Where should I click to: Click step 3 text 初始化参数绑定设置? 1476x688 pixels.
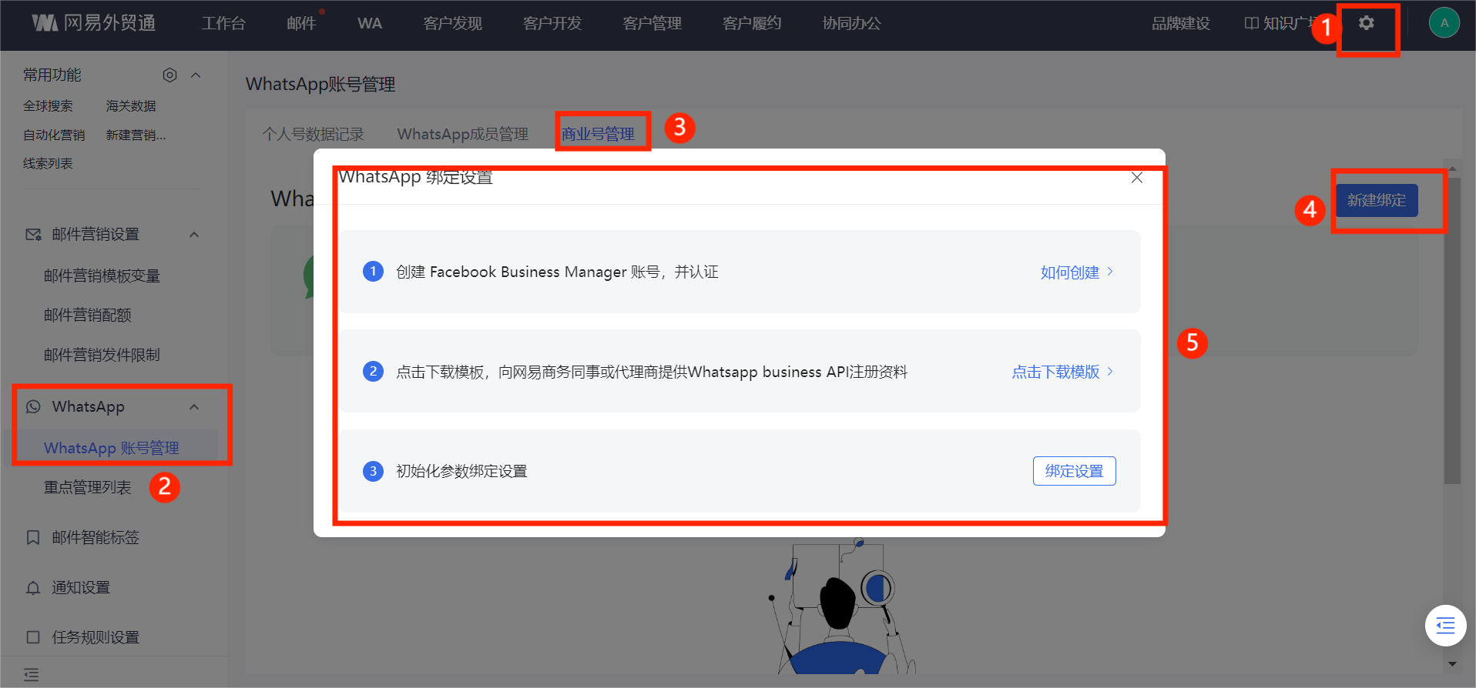[461, 471]
